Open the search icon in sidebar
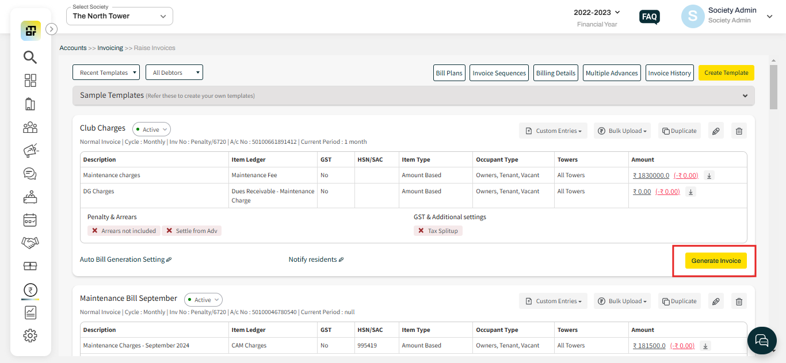This screenshot has height=363, width=786. [30, 57]
